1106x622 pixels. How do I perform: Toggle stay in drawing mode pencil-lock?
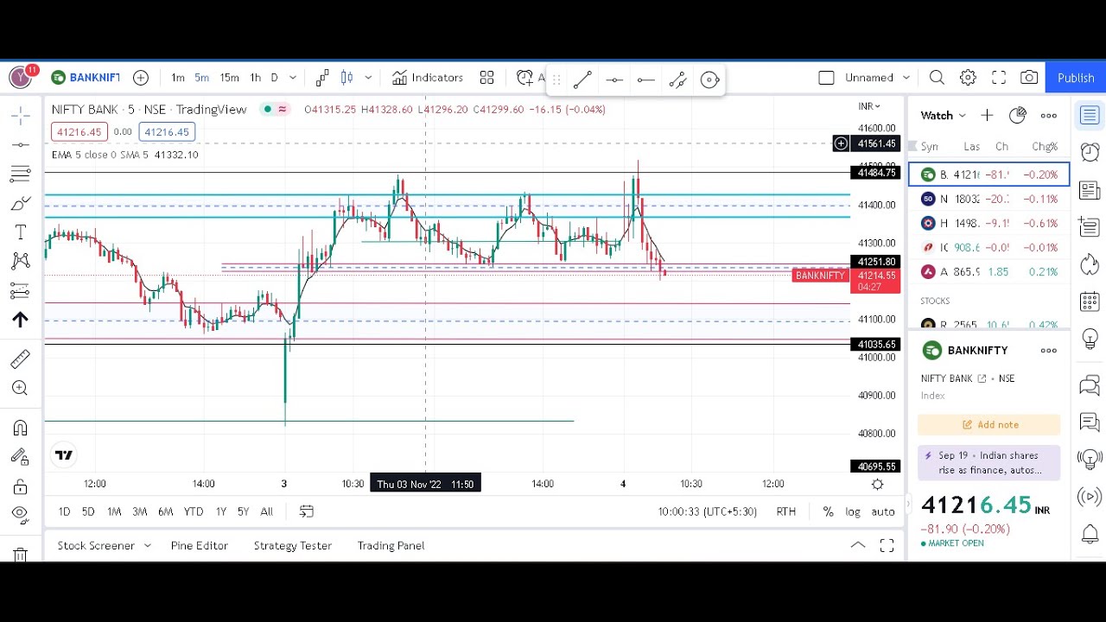[21, 457]
